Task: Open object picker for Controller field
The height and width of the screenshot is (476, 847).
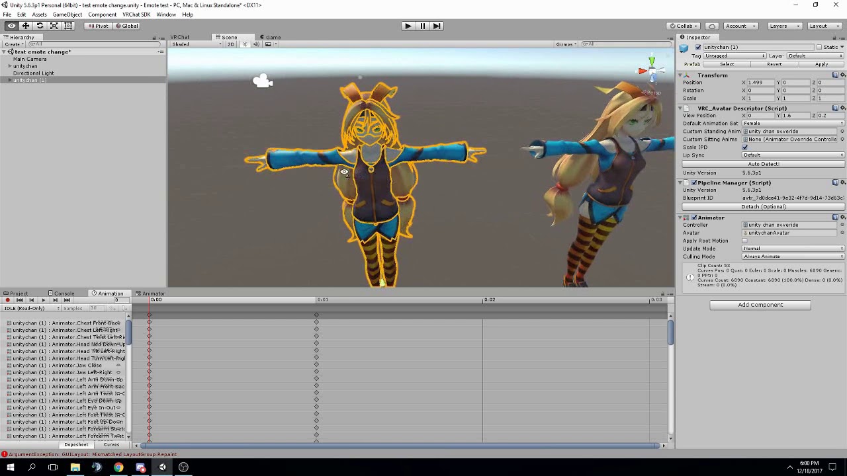Action: click(842, 225)
